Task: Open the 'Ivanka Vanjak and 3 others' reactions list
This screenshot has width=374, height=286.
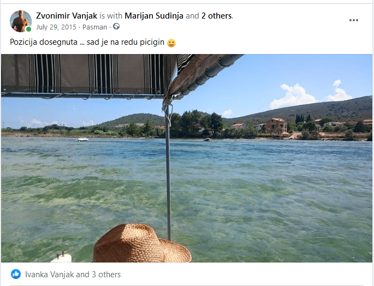Action: click(x=73, y=275)
